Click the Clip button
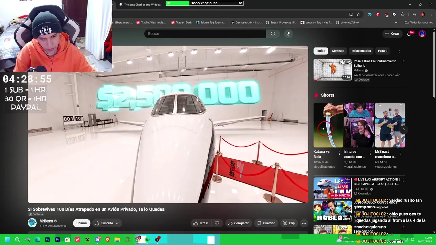436x245 pixels. [x=289, y=223]
